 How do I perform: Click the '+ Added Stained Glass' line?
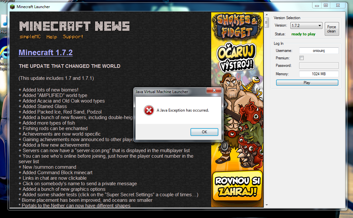click(43, 106)
